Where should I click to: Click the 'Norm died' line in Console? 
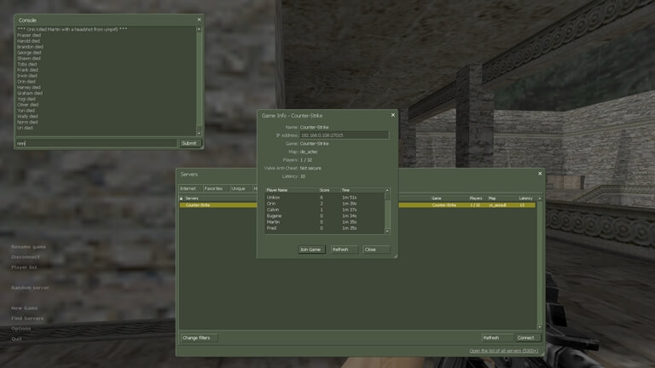click(27, 122)
